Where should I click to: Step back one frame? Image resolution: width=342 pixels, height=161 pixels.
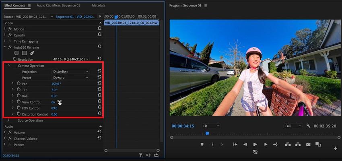(245, 144)
